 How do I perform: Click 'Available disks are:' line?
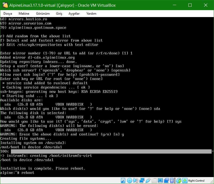(21, 100)
